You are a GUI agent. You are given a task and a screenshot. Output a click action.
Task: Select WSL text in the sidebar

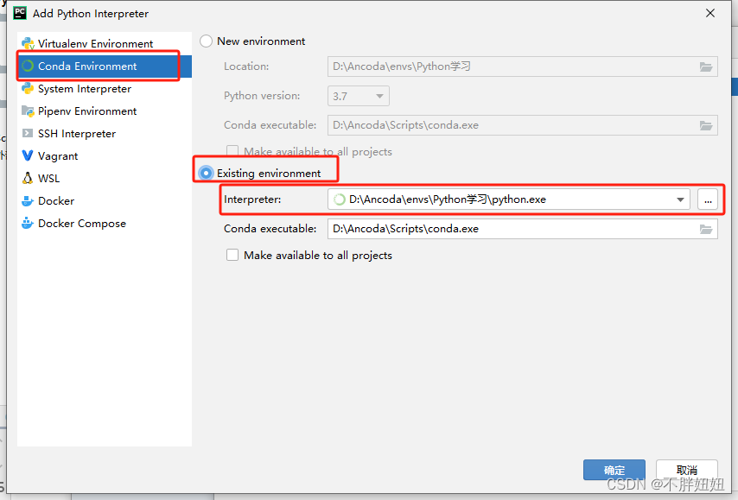pyautogui.click(x=49, y=179)
